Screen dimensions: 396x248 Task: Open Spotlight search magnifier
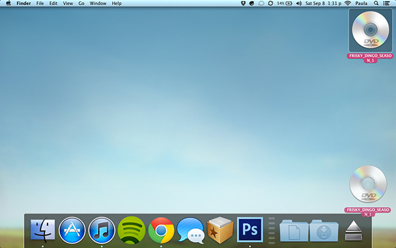pos(376,3)
